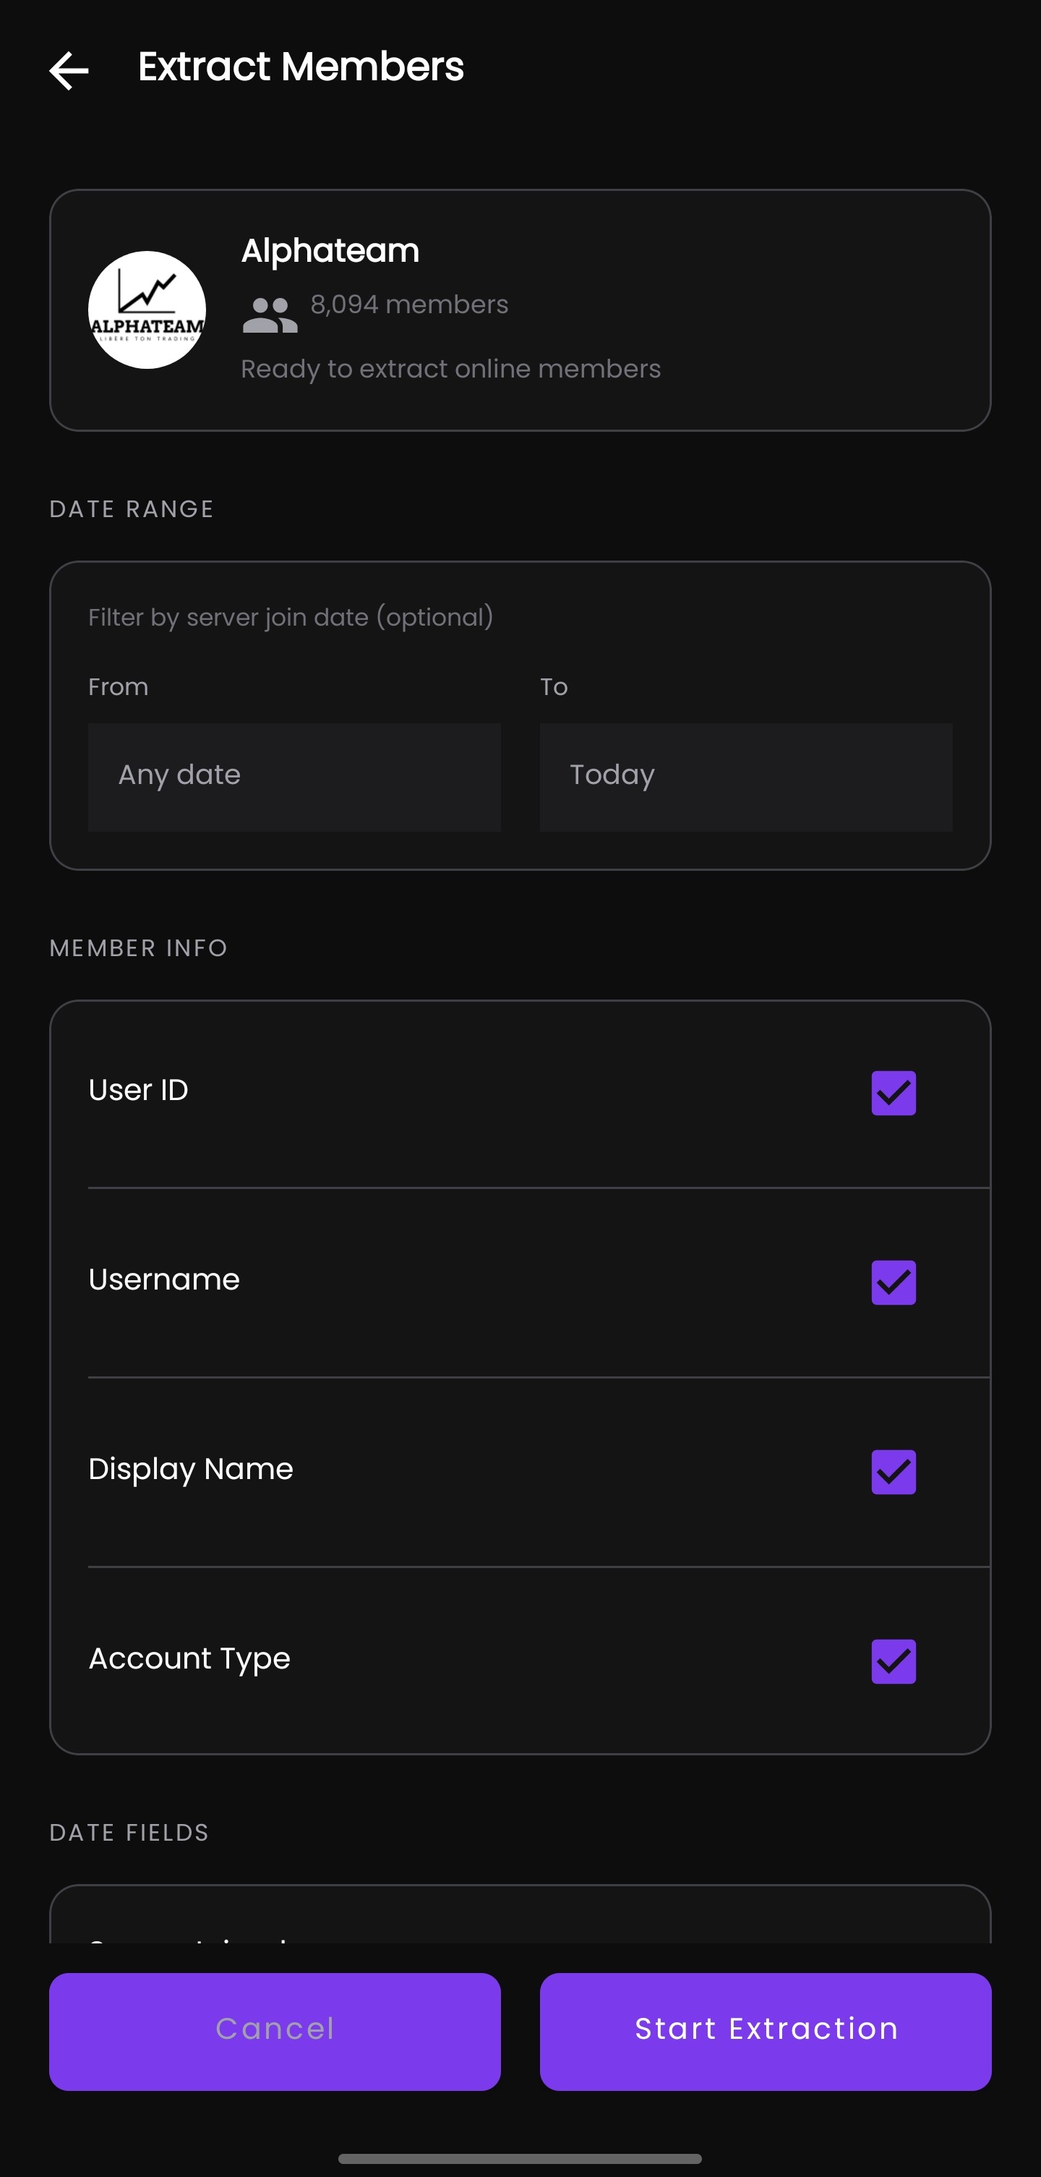Screen dimensions: 1041x2177
Task: Open the To date picker showing Today
Action: pos(745,776)
